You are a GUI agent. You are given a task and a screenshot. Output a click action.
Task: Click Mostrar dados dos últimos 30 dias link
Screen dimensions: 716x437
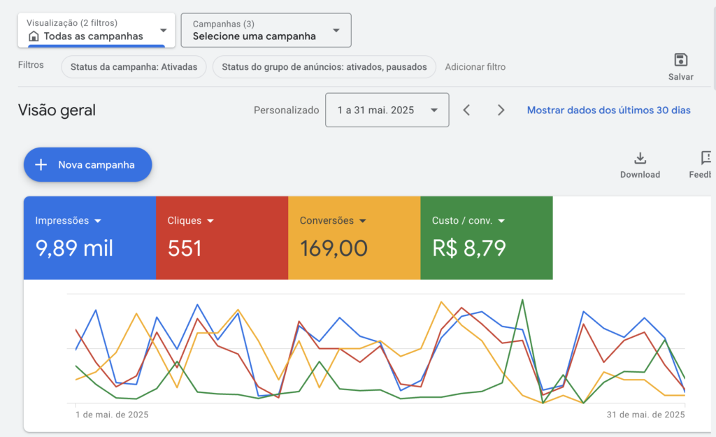click(x=609, y=110)
